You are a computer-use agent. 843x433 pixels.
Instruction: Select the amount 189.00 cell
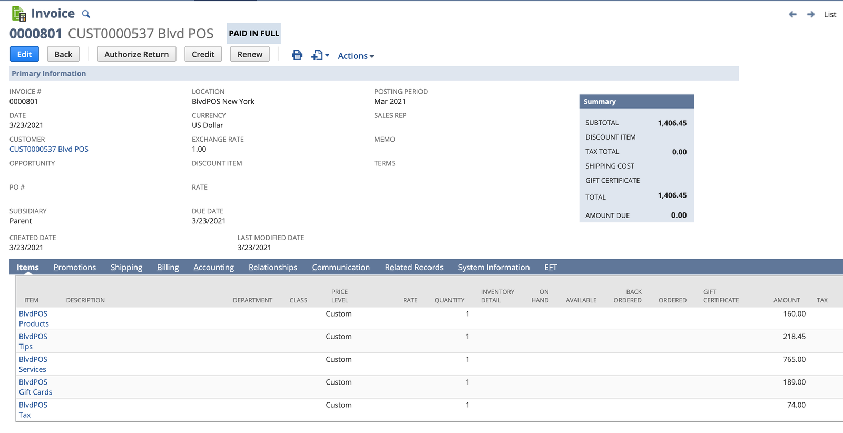tap(794, 382)
